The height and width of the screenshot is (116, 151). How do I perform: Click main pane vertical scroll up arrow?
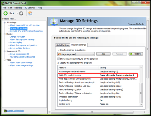coord(148,19)
